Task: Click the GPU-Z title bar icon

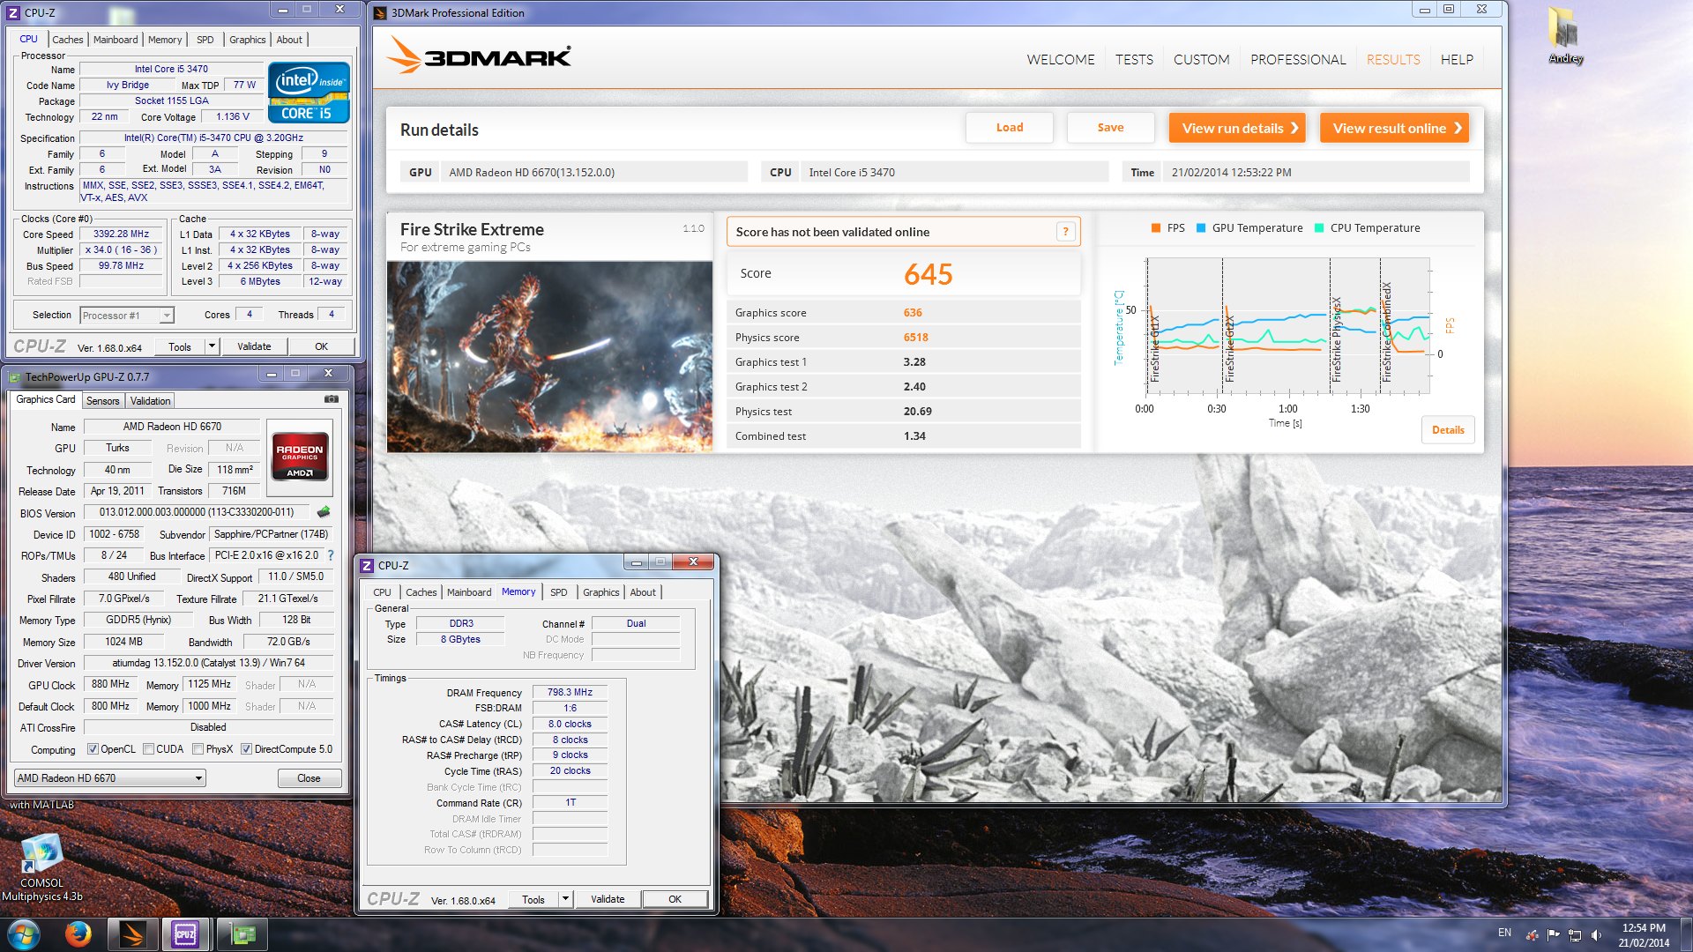Action: (x=14, y=376)
